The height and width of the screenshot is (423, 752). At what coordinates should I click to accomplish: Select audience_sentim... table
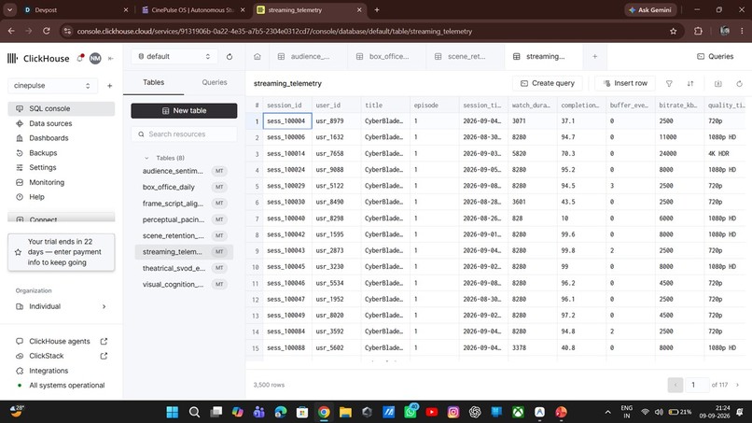click(x=184, y=171)
